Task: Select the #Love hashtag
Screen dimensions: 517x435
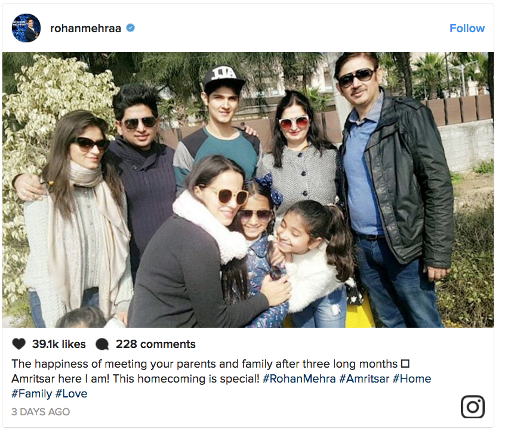Action: [x=71, y=393]
